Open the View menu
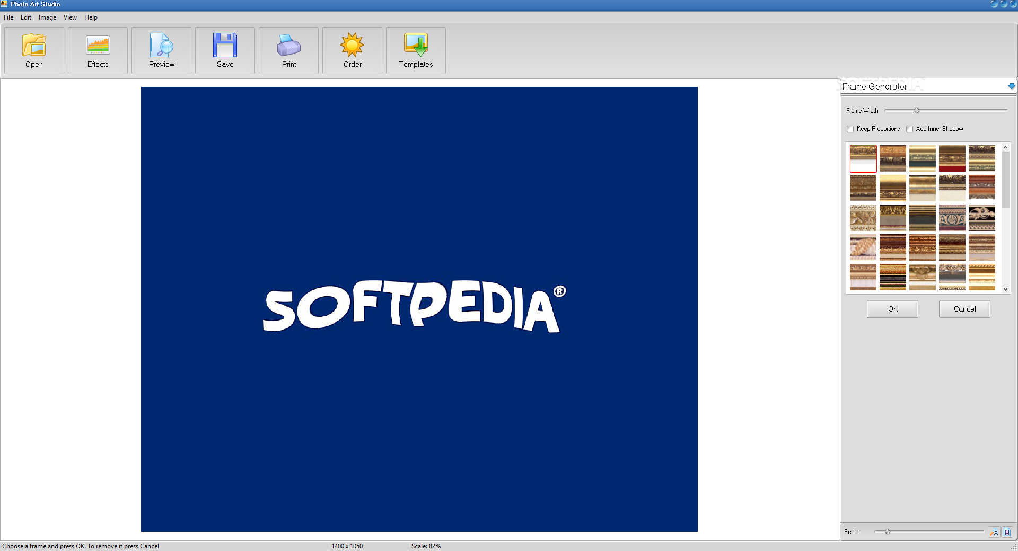This screenshot has width=1018, height=551. [70, 17]
